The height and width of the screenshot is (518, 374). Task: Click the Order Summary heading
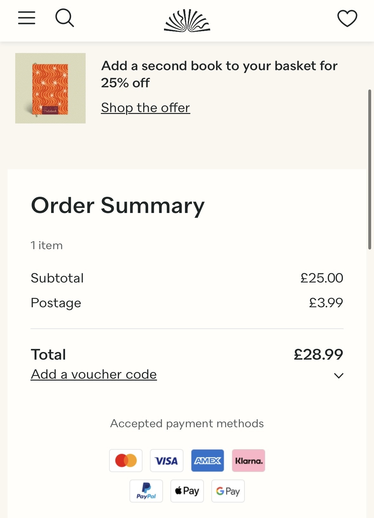[118, 205]
